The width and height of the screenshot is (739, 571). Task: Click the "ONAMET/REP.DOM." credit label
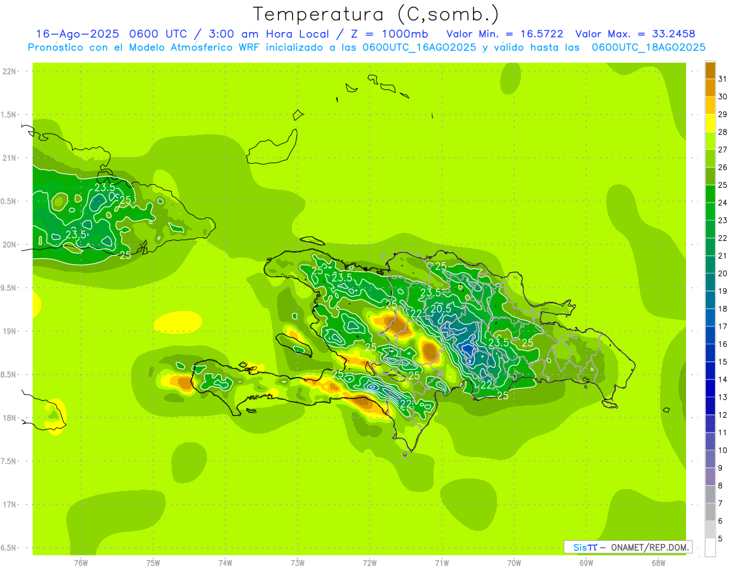coord(650,547)
